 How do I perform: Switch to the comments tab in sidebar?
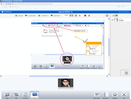point(117,15)
